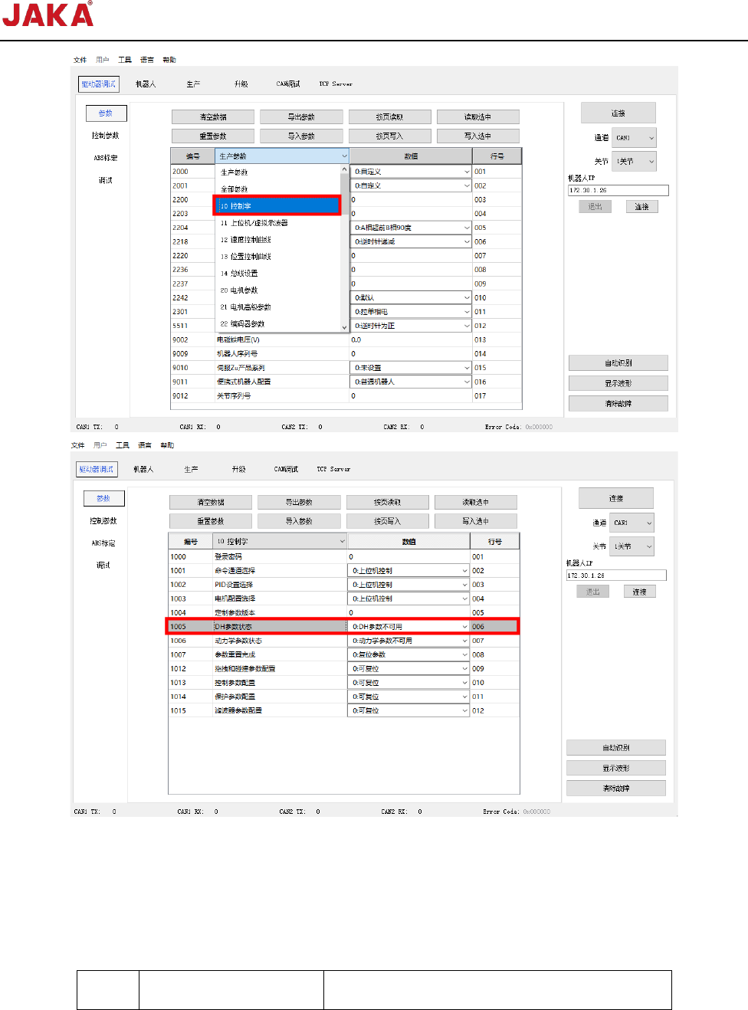
Task: Select '参数' sidebar tab in lower window
Action: [103, 498]
